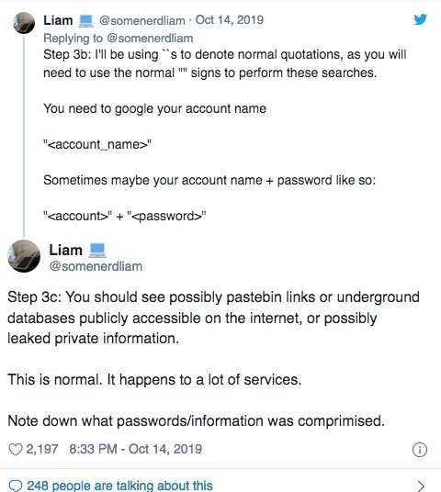Open Liam's large profile avatar
The width and height of the screenshot is (441, 492).
point(24,256)
